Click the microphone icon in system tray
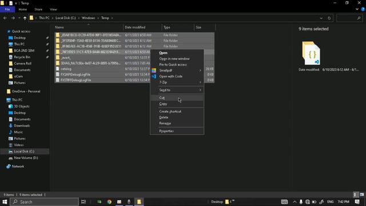The image size is (366, 206). click(301, 202)
